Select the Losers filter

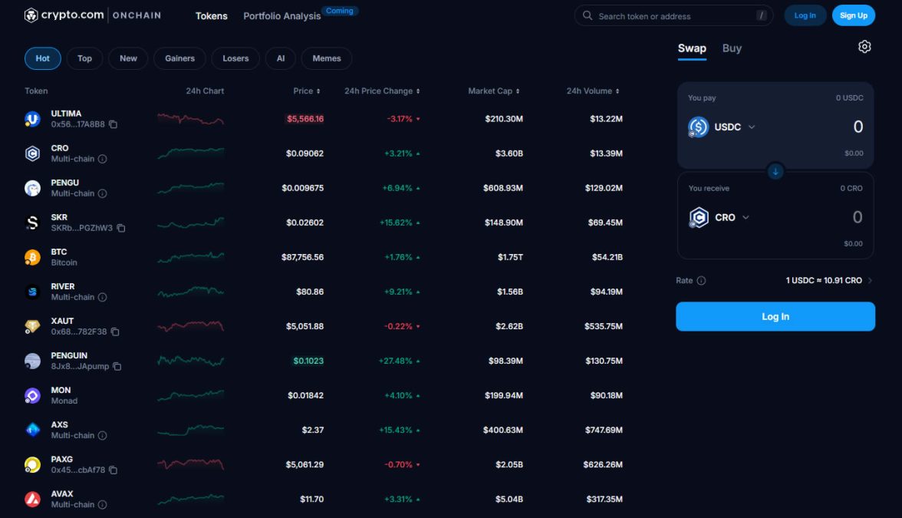coord(235,58)
